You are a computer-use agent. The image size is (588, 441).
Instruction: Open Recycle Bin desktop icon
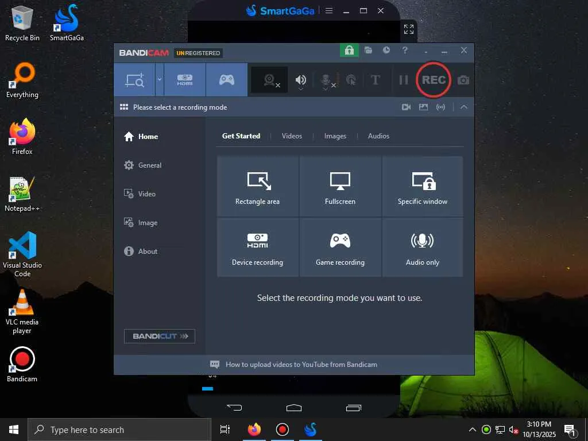point(22,23)
